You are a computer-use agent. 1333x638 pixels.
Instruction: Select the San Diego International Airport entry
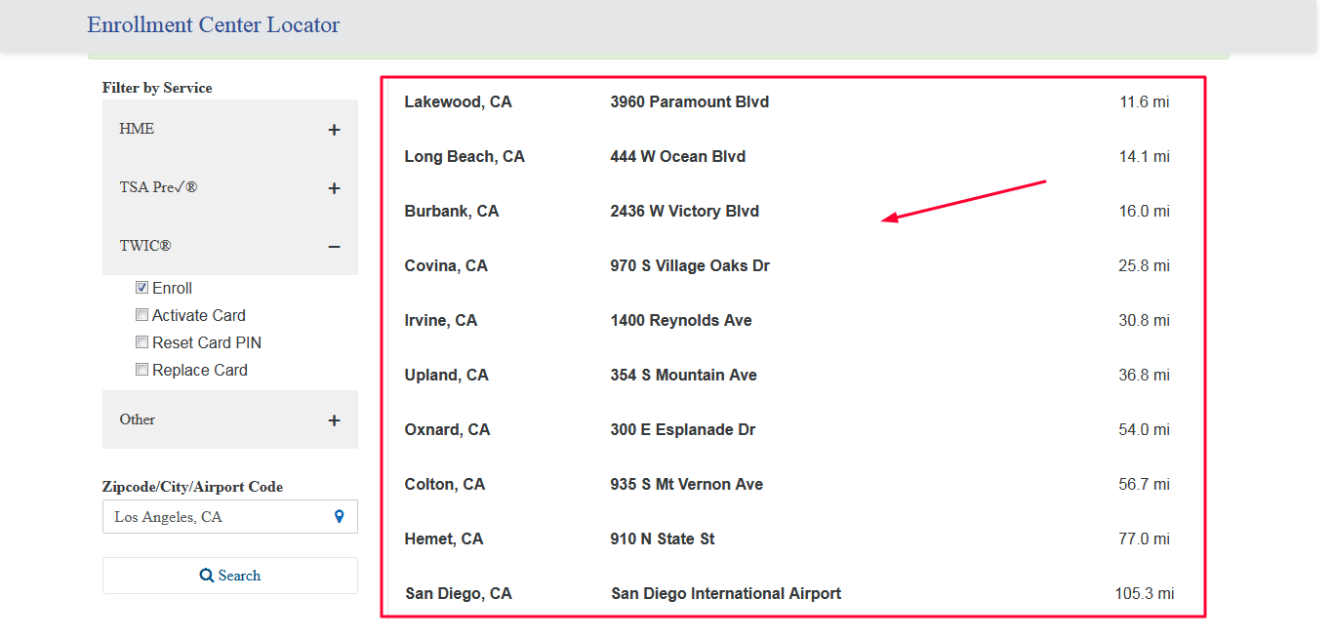pyautogui.click(x=726, y=593)
